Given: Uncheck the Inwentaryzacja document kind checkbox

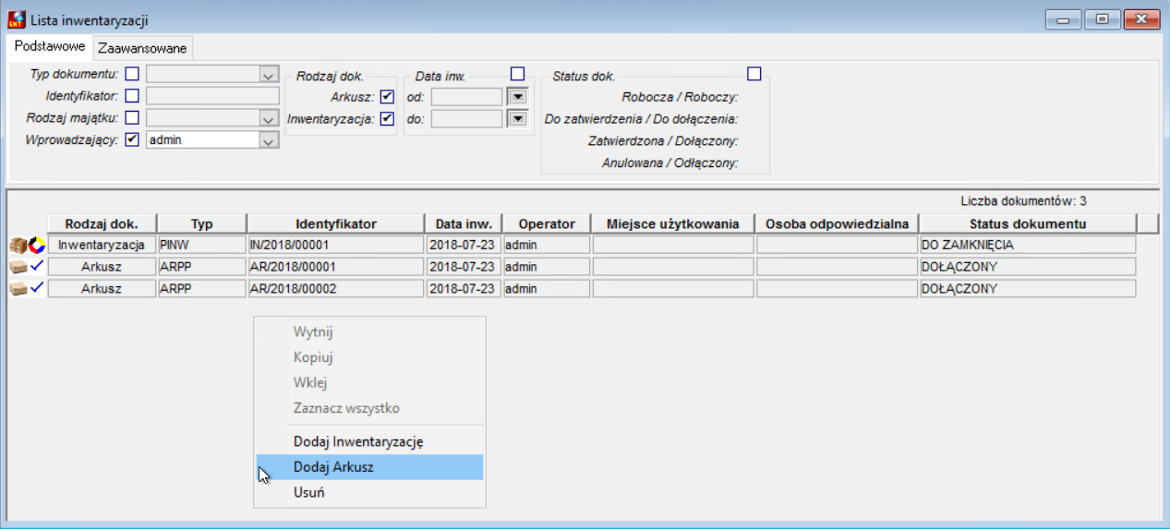Looking at the screenshot, I should tap(387, 118).
